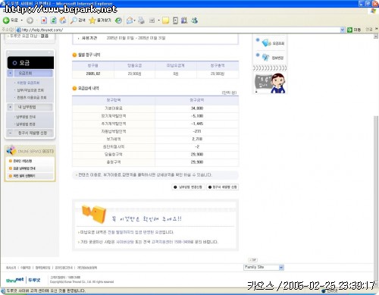
Task: Open the first submenu link under 요금조회
Action: 28,83
